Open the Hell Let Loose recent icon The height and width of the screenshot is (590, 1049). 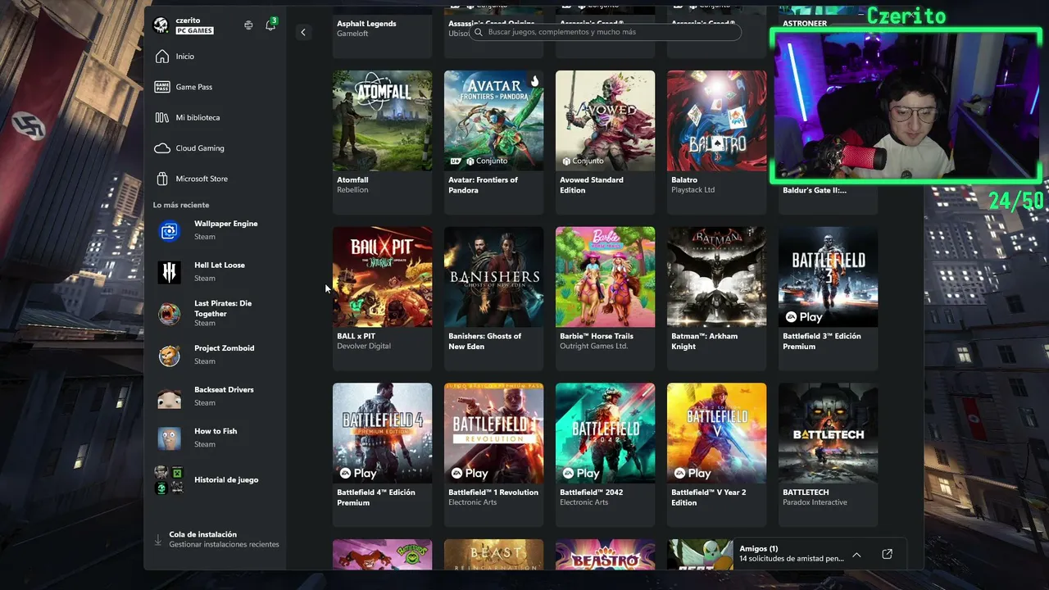170,272
